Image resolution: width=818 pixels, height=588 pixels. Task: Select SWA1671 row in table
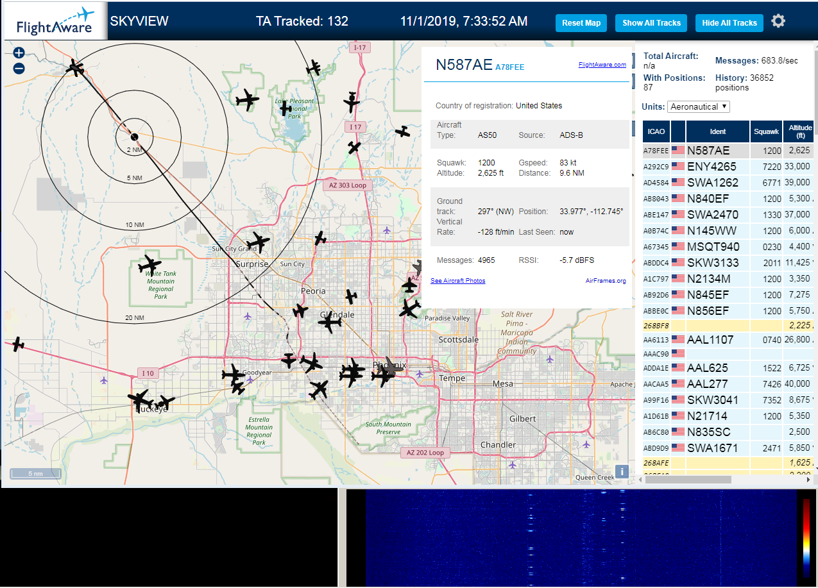[728, 448]
